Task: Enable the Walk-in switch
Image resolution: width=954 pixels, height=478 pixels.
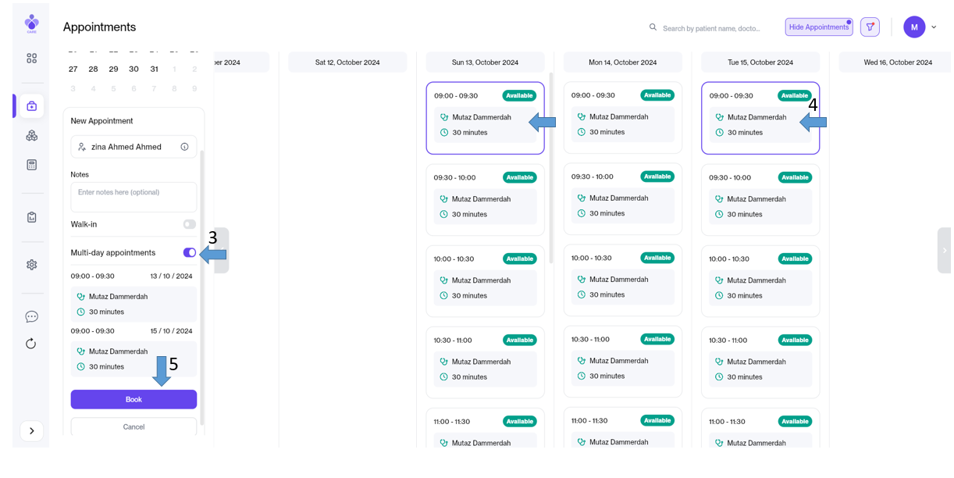Action: [x=189, y=224]
